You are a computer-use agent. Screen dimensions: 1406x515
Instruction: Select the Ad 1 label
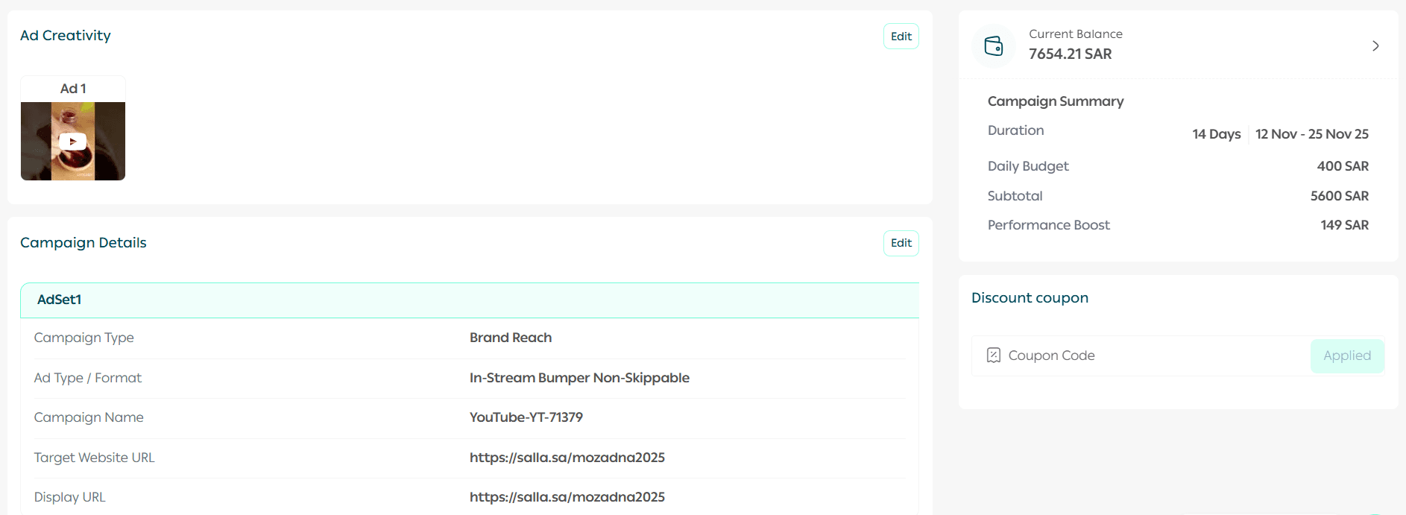coord(73,89)
